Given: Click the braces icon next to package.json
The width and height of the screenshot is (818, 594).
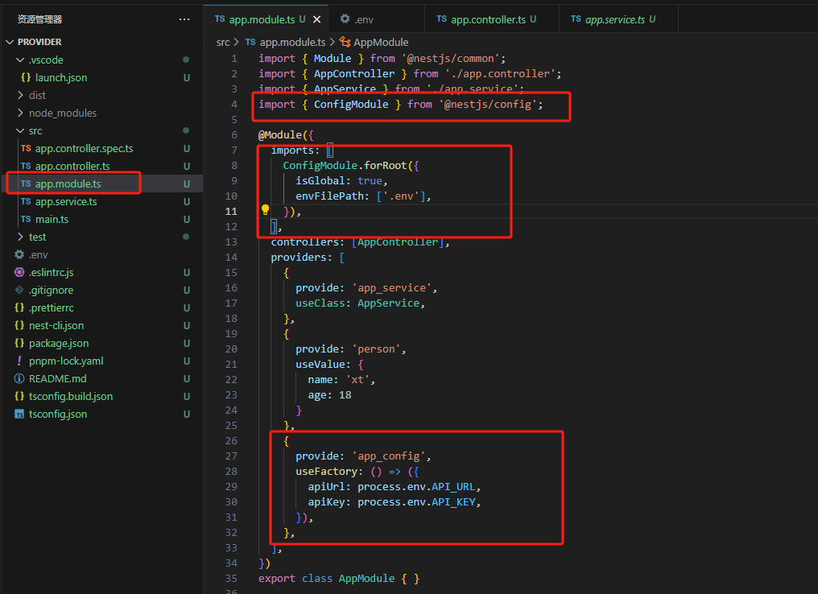Looking at the screenshot, I should coord(19,343).
